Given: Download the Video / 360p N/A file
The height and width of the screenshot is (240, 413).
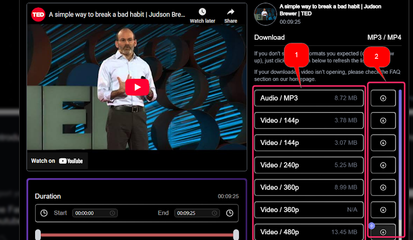Looking at the screenshot, I should coord(383,210).
